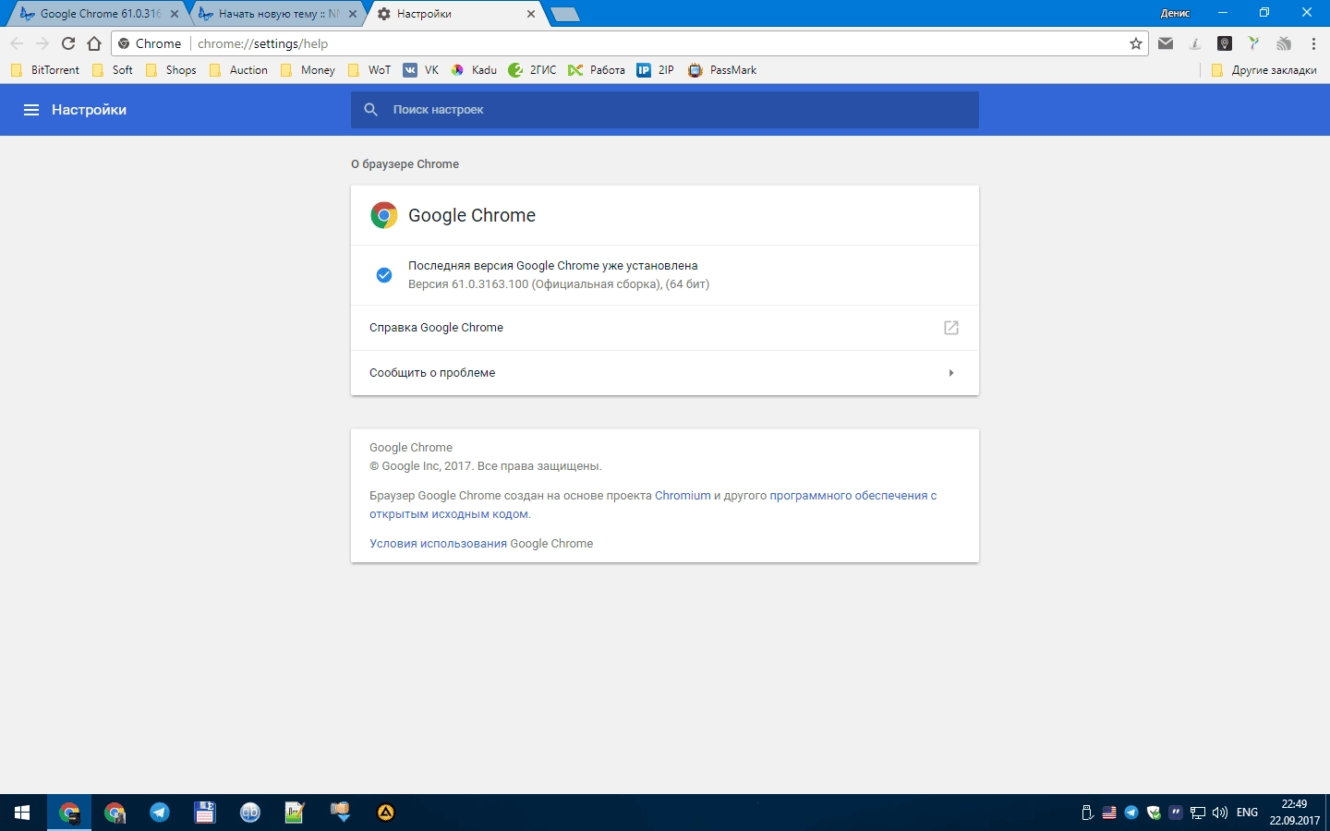Open the volume control tray icon

tap(1220, 813)
